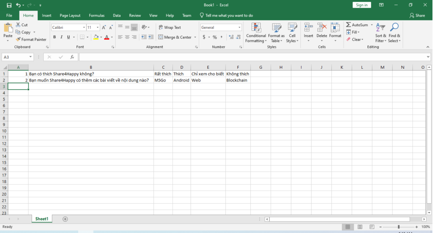Click the Merge & Center icon
This screenshot has height=233, width=435.
pyautogui.click(x=161, y=37)
